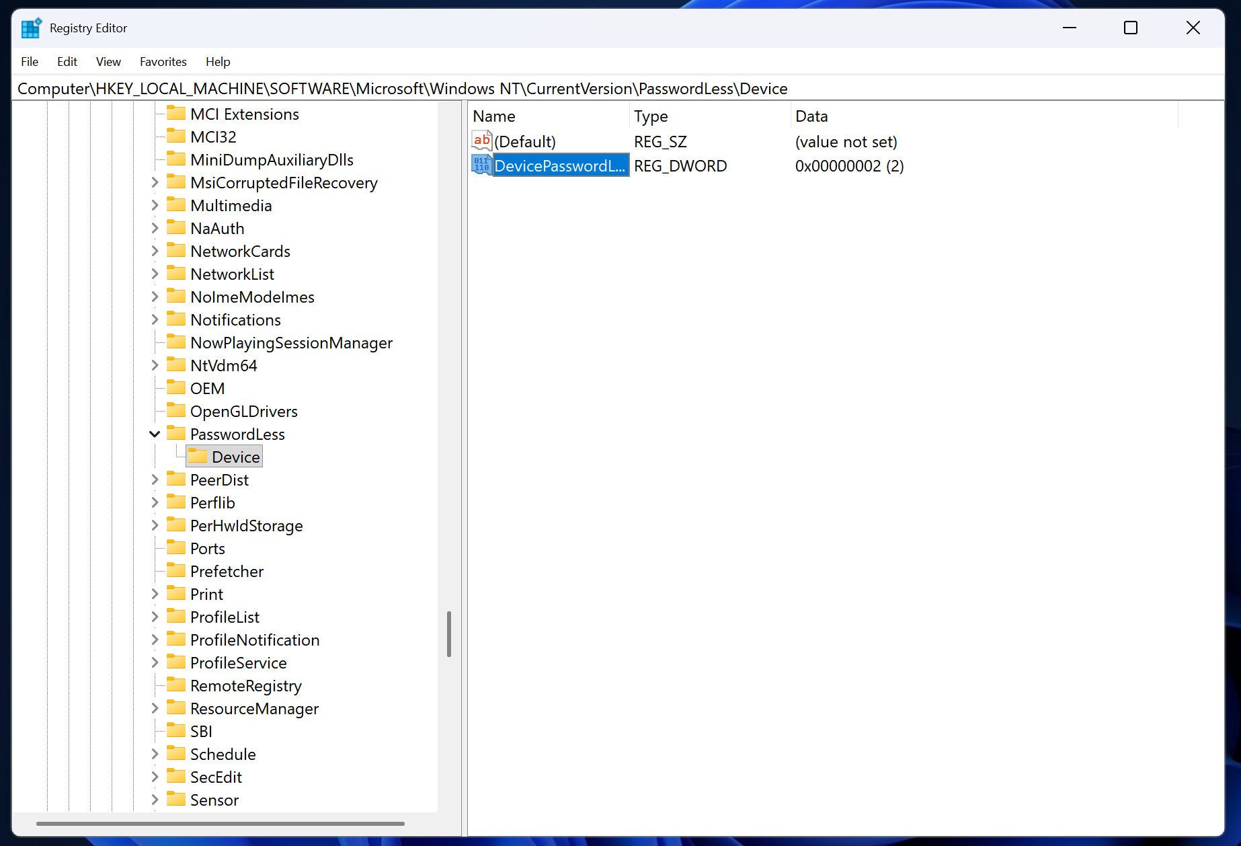Image resolution: width=1241 pixels, height=846 pixels.
Task: Click the Device folder icon
Action: [198, 456]
